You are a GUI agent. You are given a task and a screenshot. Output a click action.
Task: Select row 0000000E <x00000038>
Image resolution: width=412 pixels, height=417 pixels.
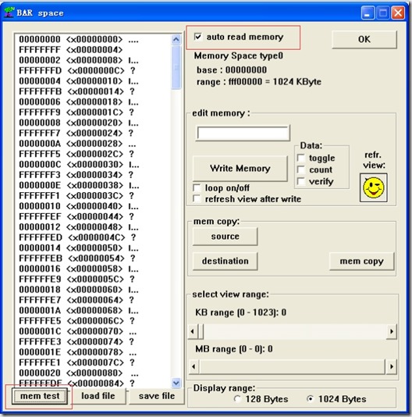[x=93, y=185]
